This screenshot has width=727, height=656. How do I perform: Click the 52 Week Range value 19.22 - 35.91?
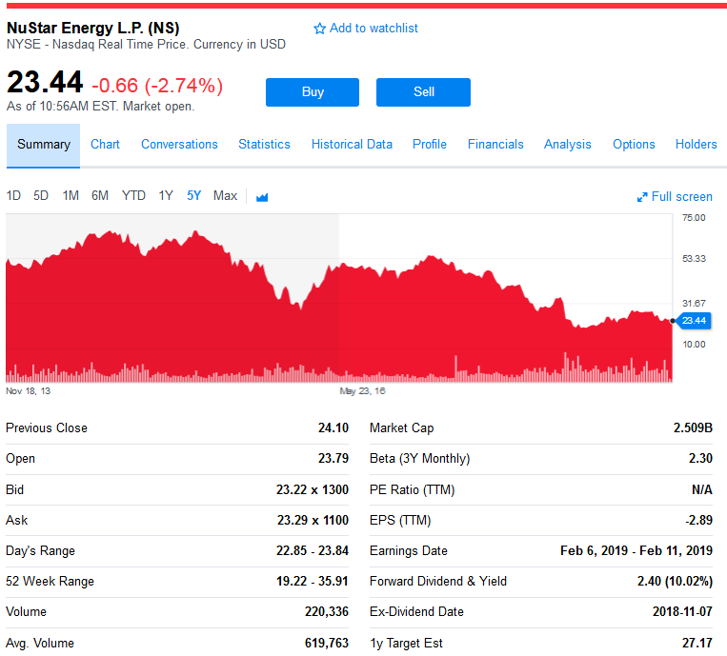tap(313, 582)
